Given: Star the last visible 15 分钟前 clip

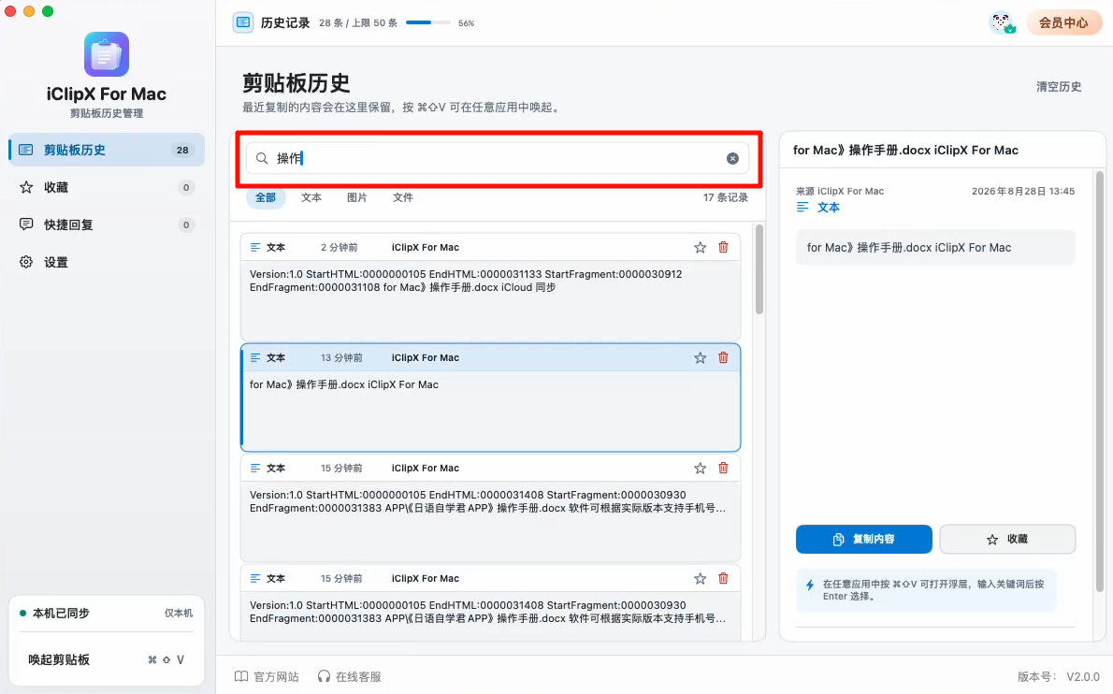Looking at the screenshot, I should tap(700, 578).
